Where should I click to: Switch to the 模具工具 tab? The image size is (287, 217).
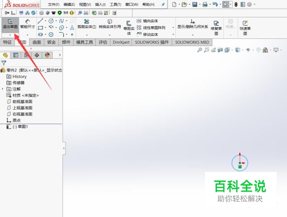(85, 42)
